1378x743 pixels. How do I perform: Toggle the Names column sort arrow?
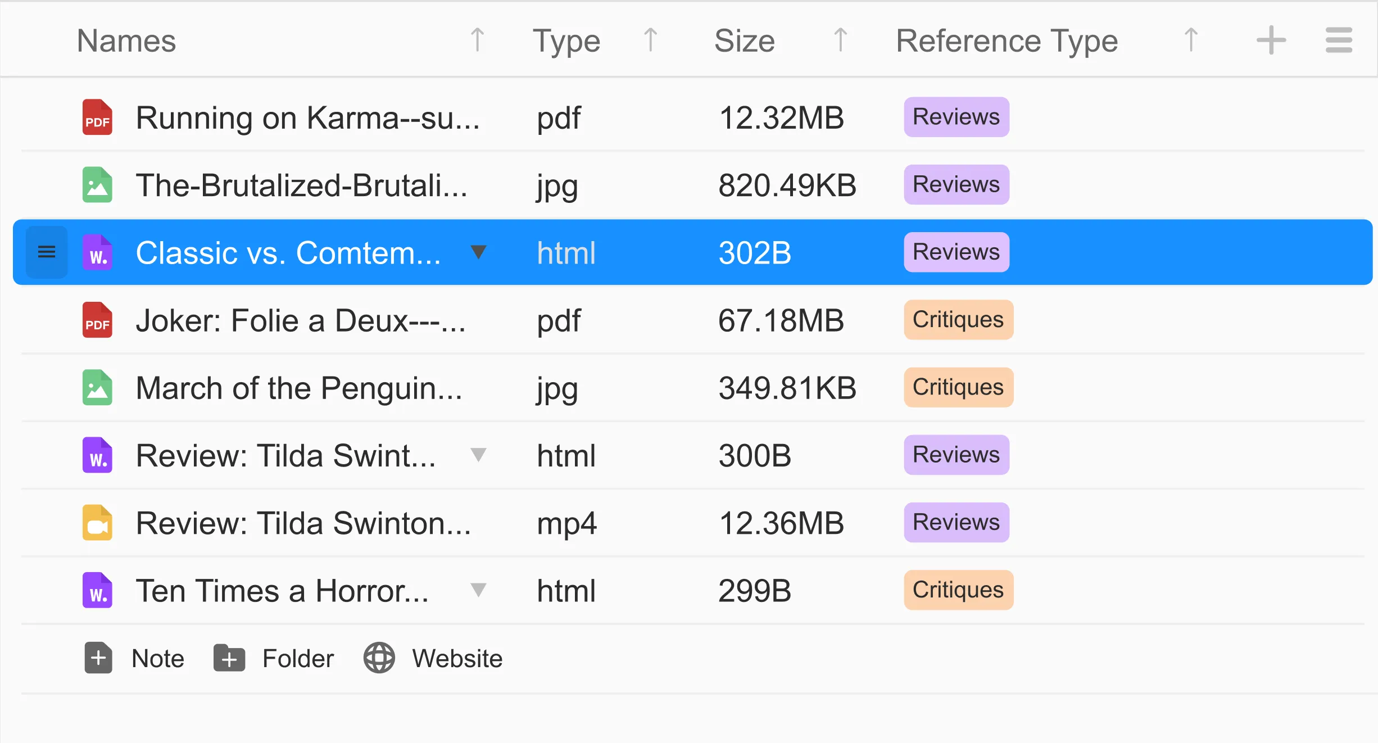477,40
